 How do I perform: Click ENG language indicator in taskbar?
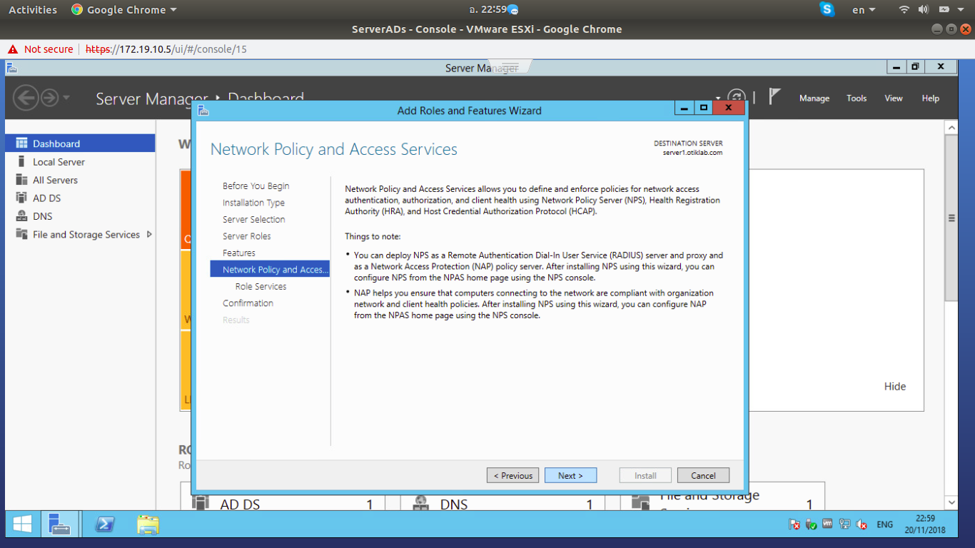point(884,524)
